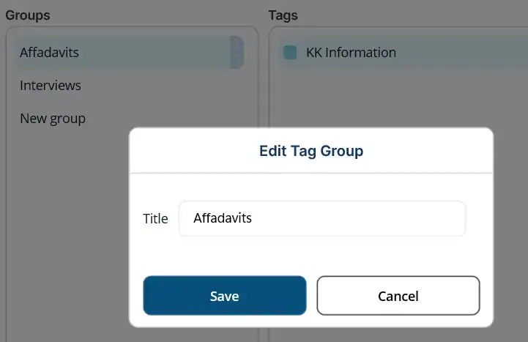Select the KK Information tag
The width and height of the screenshot is (528, 342).
click(351, 53)
